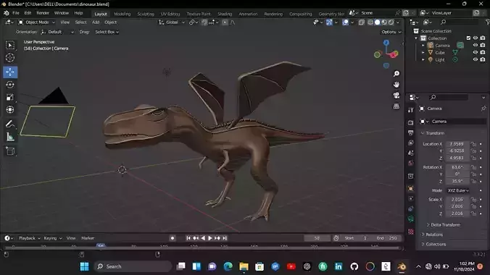Toggle X-ray mode in viewport header
This screenshot has width=490, height=275.
click(362, 22)
